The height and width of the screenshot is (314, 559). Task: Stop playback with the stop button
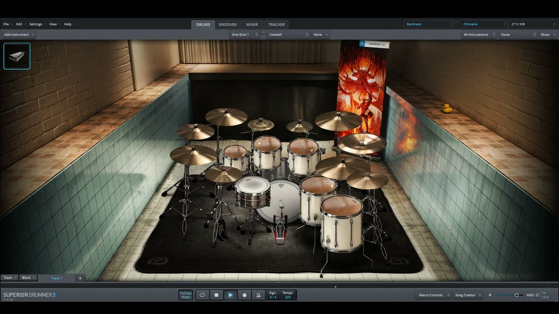tap(217, 295)
